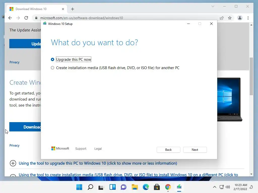Open taskbar Search
The image size is (258, 193).
(x=90, y=187)
